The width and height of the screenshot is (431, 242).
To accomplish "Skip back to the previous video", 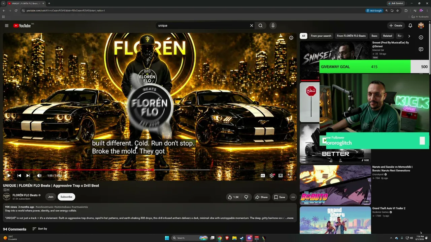I will click(19, 175).
